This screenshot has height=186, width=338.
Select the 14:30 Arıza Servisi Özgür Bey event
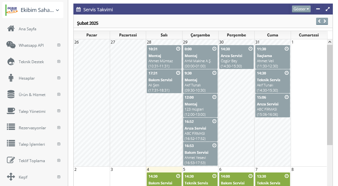tap(236, 57)
